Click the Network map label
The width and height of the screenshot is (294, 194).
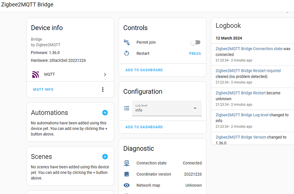(148, 185)
